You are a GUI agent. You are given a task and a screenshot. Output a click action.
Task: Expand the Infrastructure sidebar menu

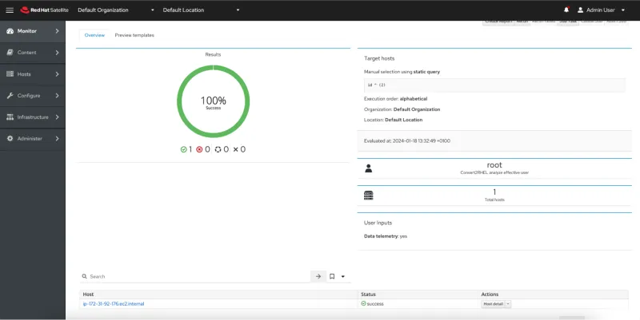click(x=32, y=117)
